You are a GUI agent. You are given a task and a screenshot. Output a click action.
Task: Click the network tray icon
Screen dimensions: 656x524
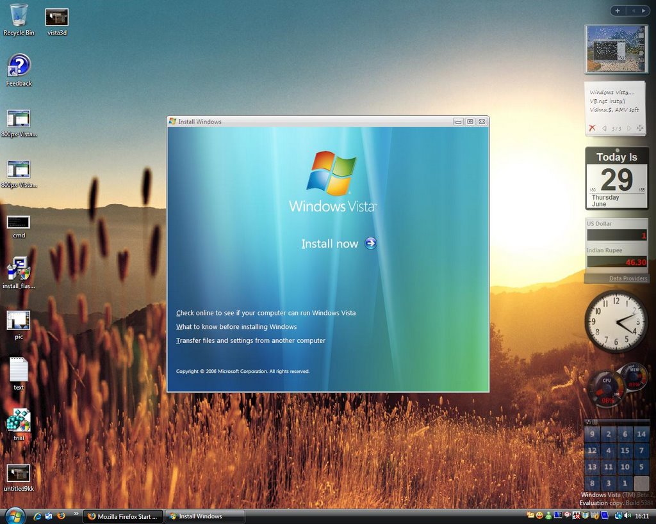tap(618, 516)
